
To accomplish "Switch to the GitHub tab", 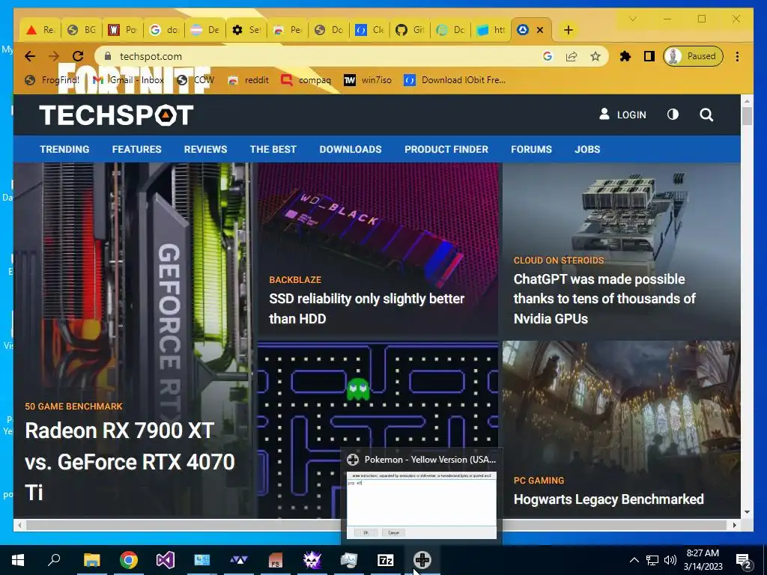I will pyautogui.click(x=410, y=30).
